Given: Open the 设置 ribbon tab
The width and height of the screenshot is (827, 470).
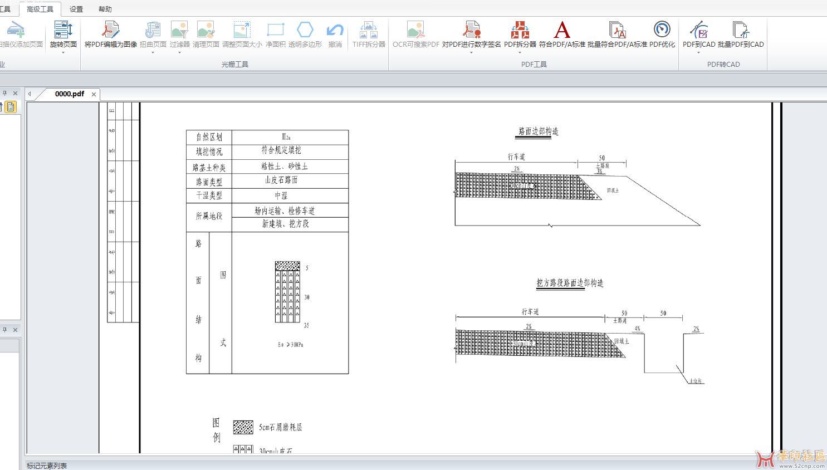Looking at the screenshot, I should [76, 9].
